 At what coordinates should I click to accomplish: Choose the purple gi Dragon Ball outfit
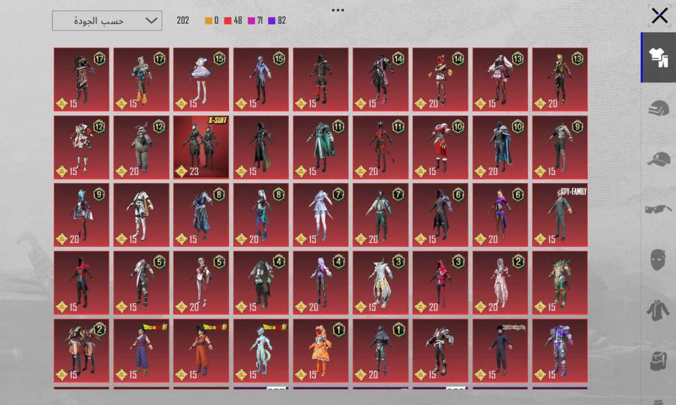coord(141,351)
